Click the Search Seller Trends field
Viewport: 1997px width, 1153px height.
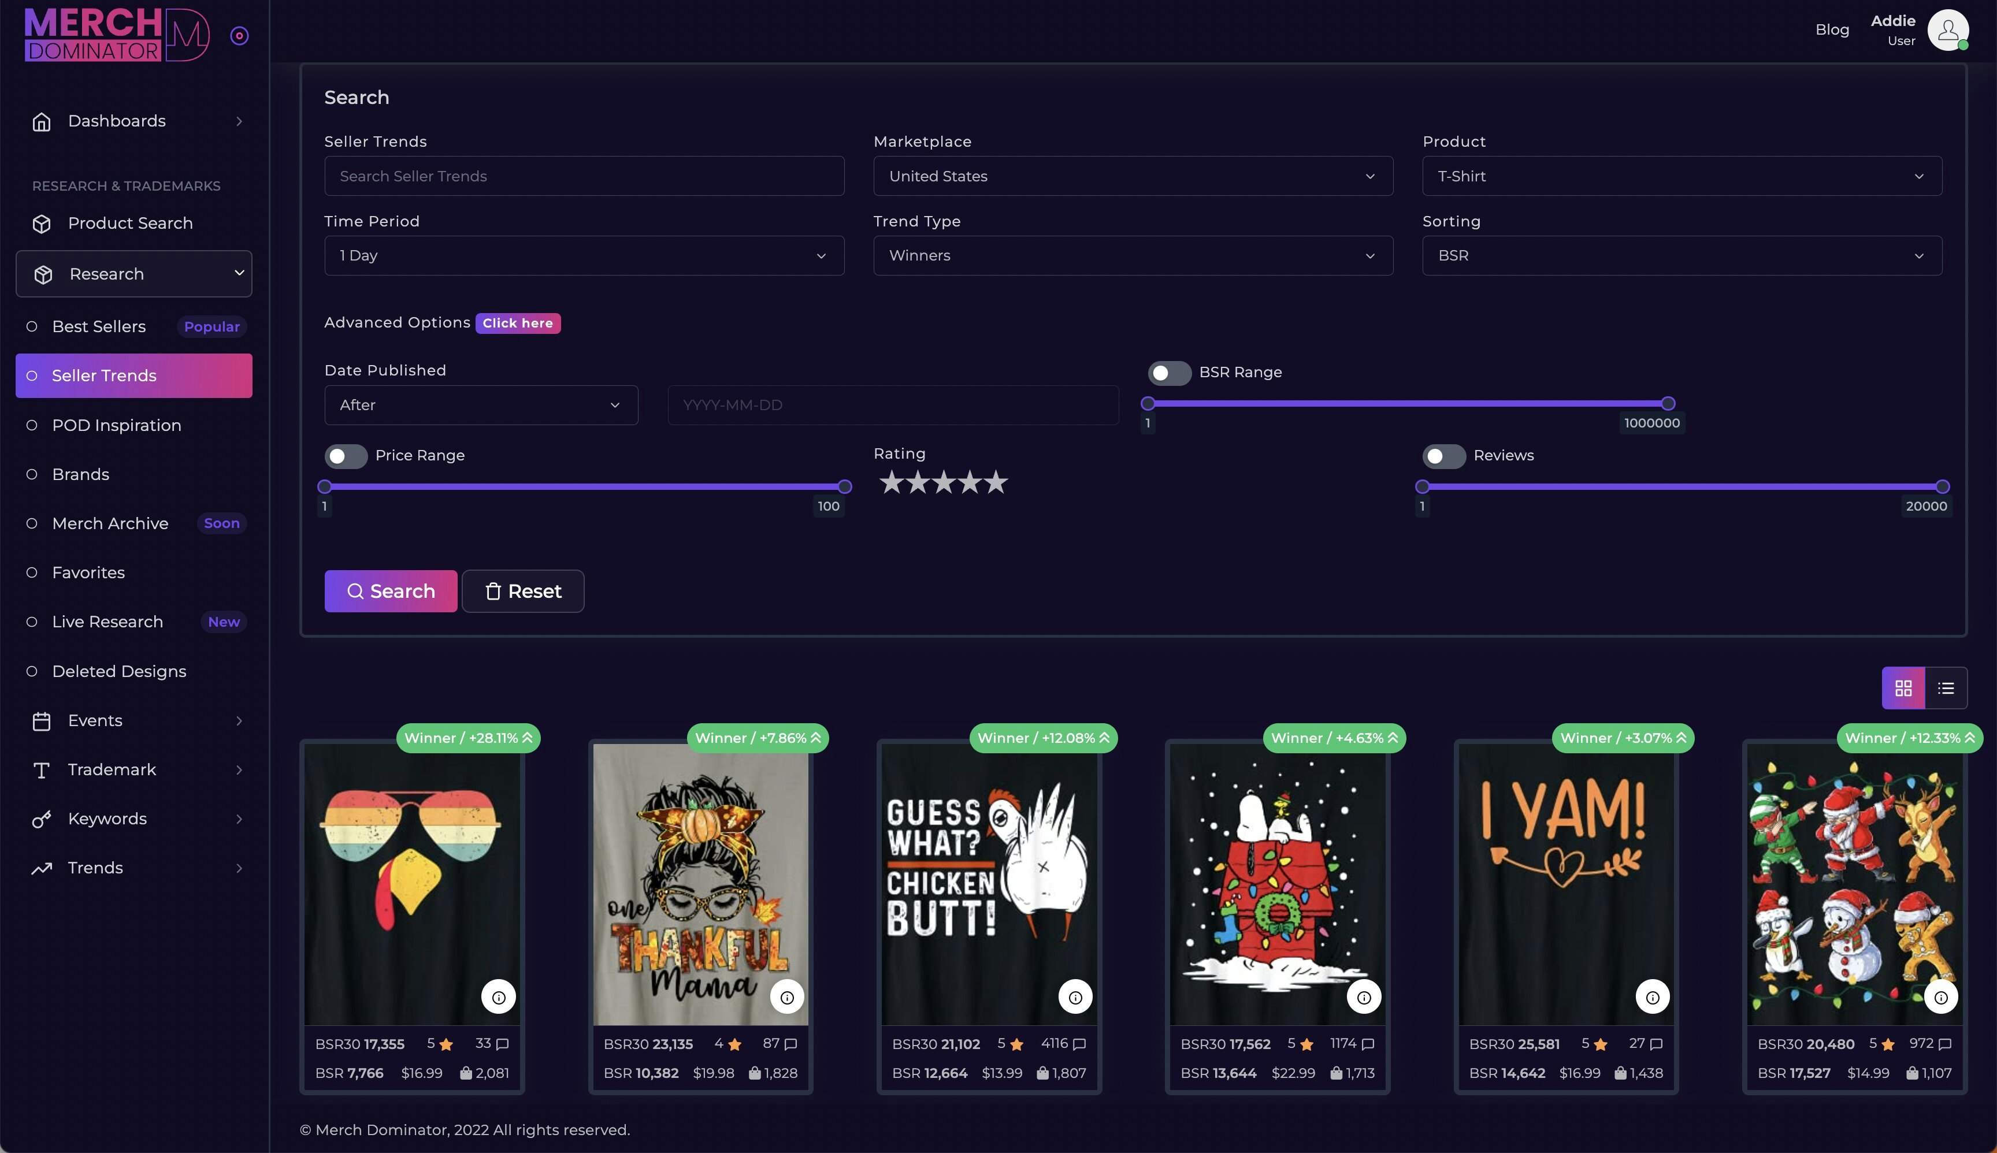584,176
